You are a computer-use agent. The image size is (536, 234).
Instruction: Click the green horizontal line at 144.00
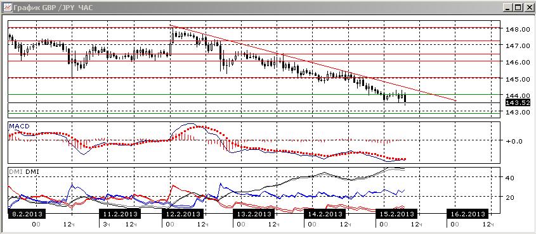point(254,95)
